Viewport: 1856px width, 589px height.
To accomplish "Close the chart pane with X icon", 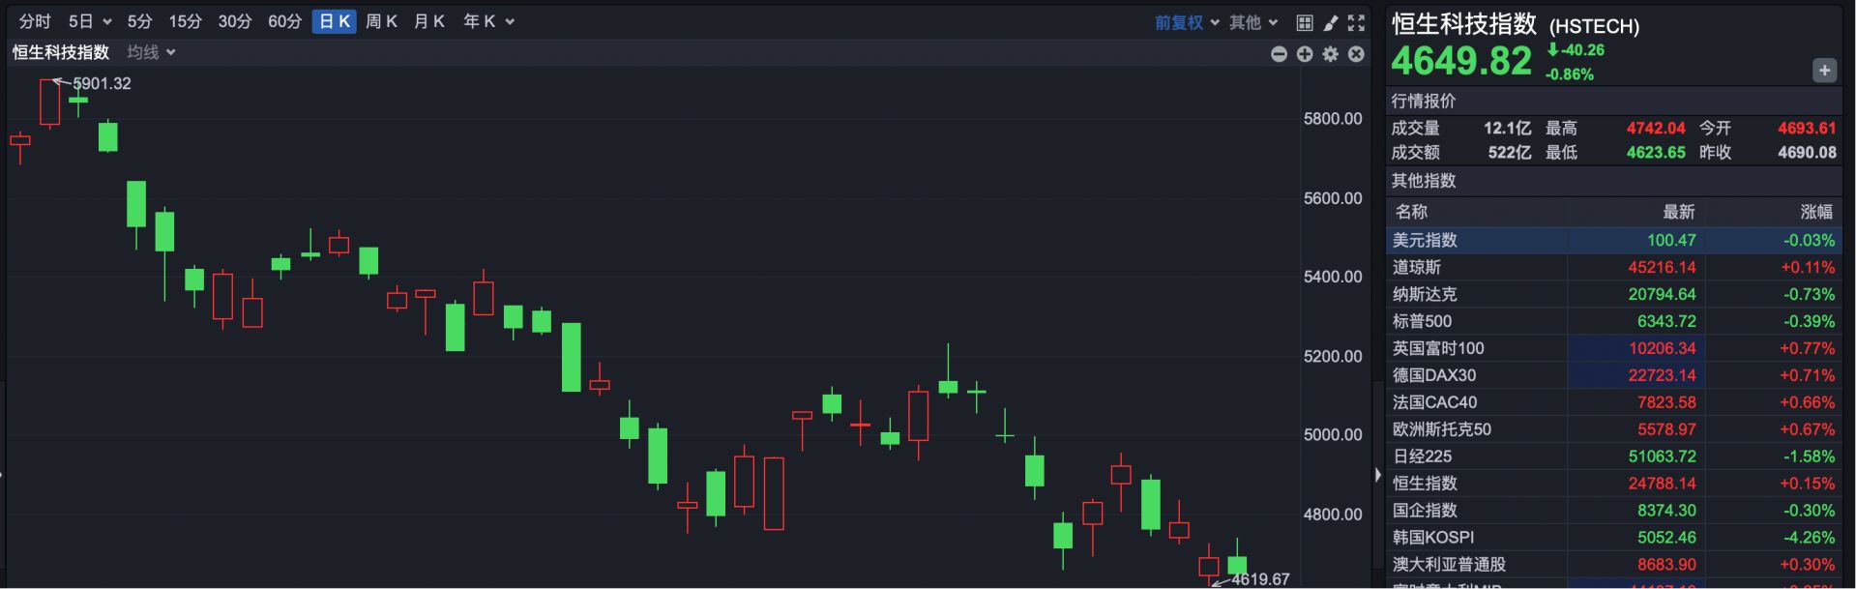I will (x=1357, y=54).
